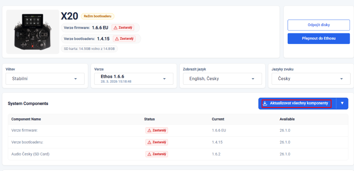Click the Odpojit disky button
Image resolution: width=354 pixels, height=171 pixels.
(x=318, y=25)
